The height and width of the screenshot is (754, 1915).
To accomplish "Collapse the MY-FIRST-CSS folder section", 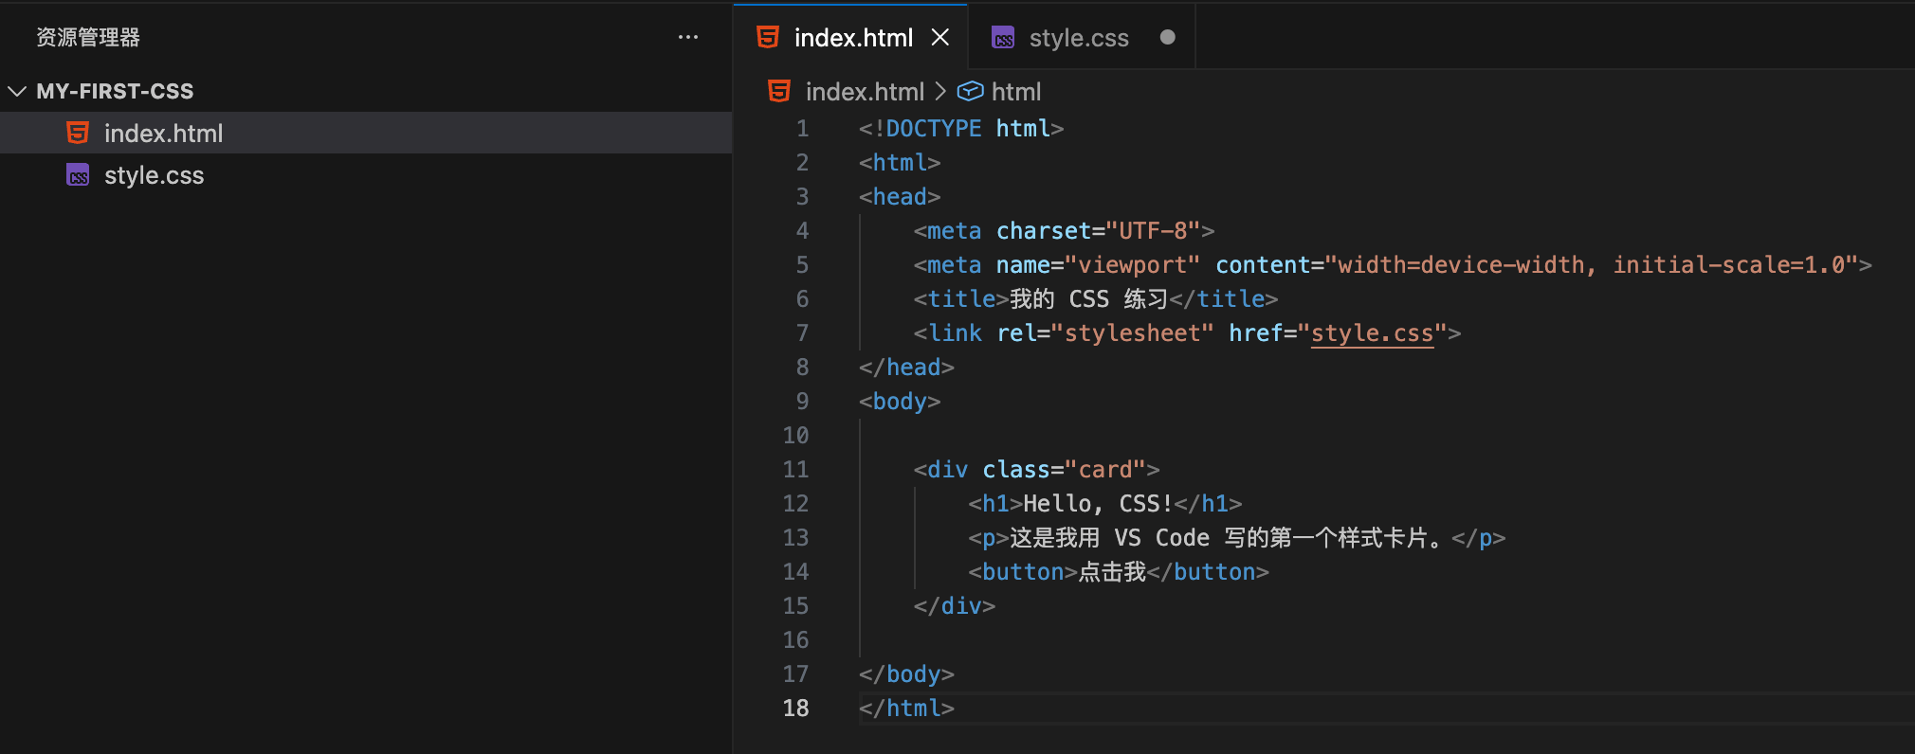I will (x=17, y=92).
